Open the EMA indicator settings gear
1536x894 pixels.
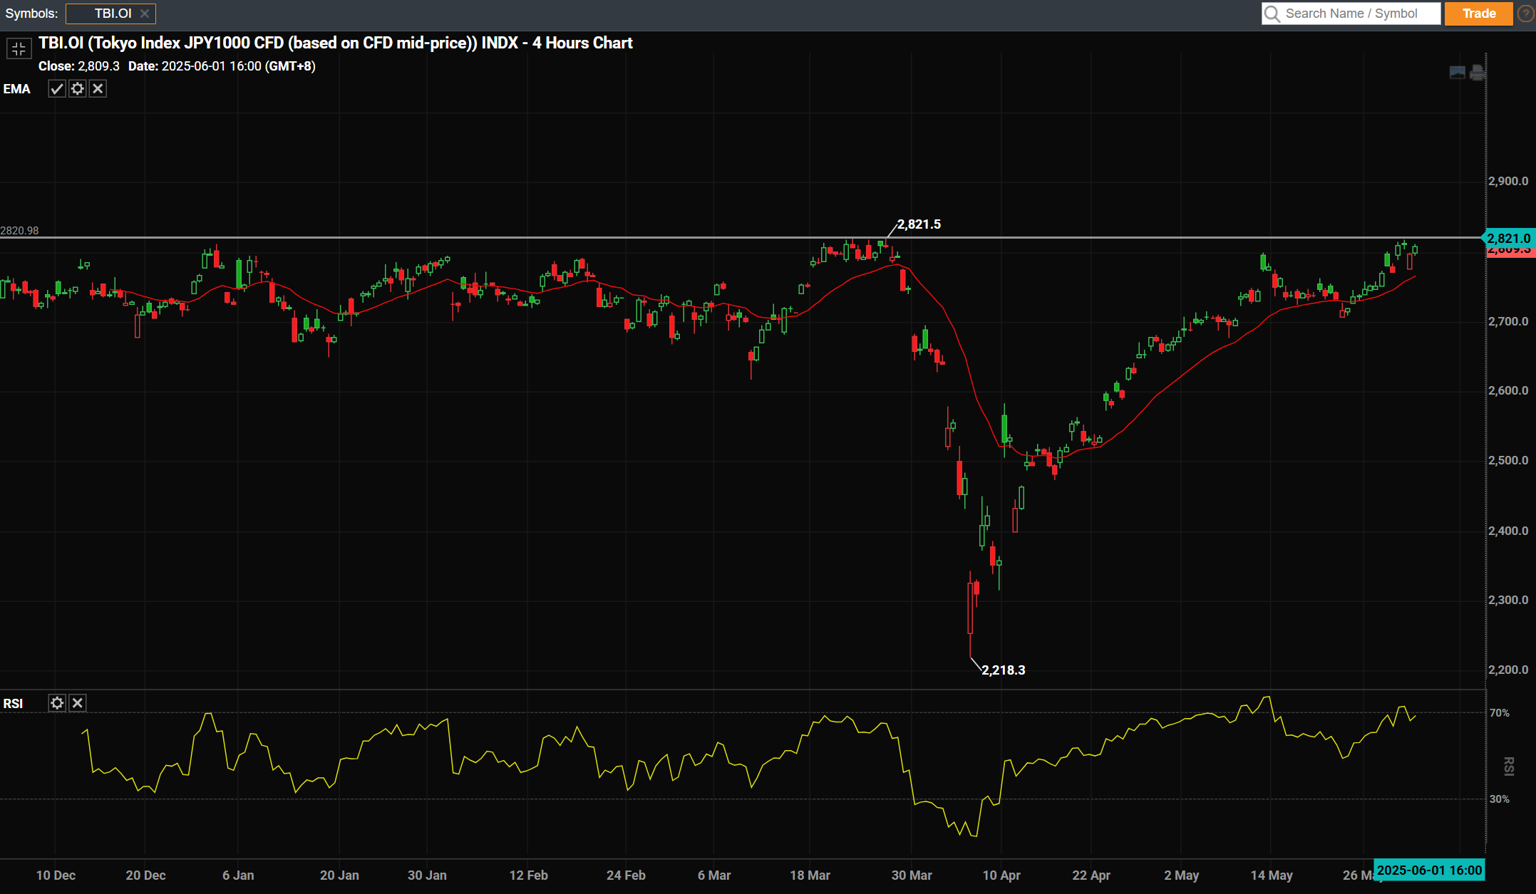(x=77, y=88)
